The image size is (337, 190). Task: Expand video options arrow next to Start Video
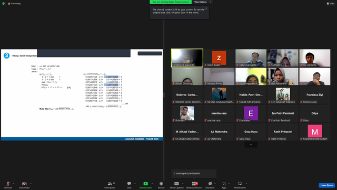(x=31, y=184)
